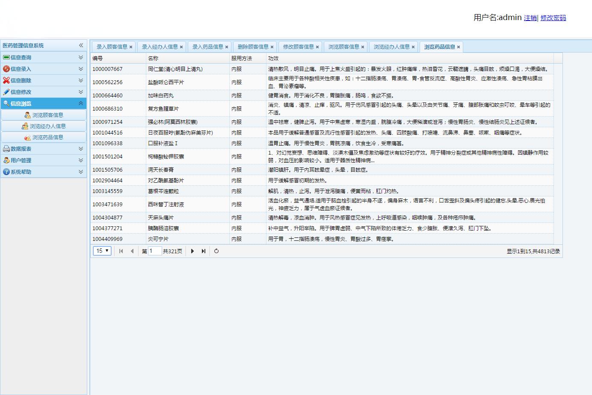Close the 录入顾客信息 tab
Image resolution: width=592 pixels, height=395 pixels.
point(131,47)
